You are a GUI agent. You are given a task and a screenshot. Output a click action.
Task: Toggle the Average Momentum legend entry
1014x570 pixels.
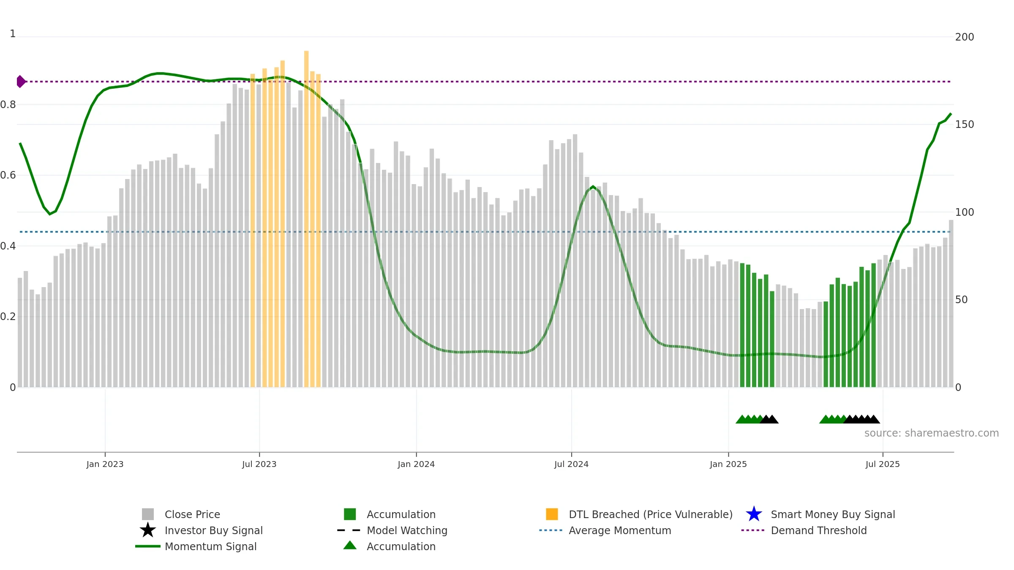(620, 530)
